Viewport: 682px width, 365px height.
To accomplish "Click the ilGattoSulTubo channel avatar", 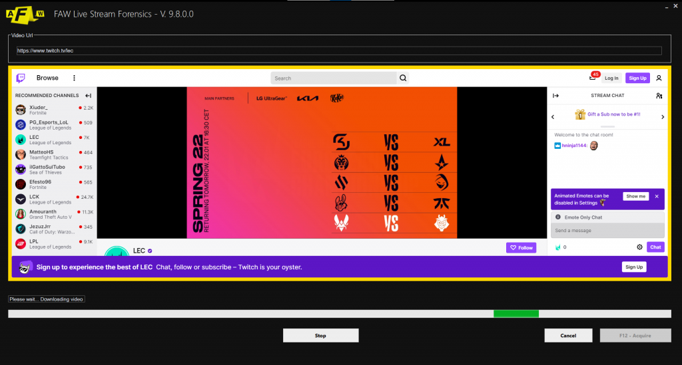I will 21,170.
